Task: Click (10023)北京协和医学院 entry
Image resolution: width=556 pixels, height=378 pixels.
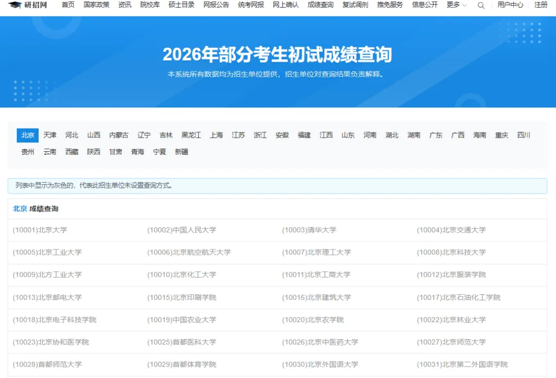Action: [x=50, y=342]
